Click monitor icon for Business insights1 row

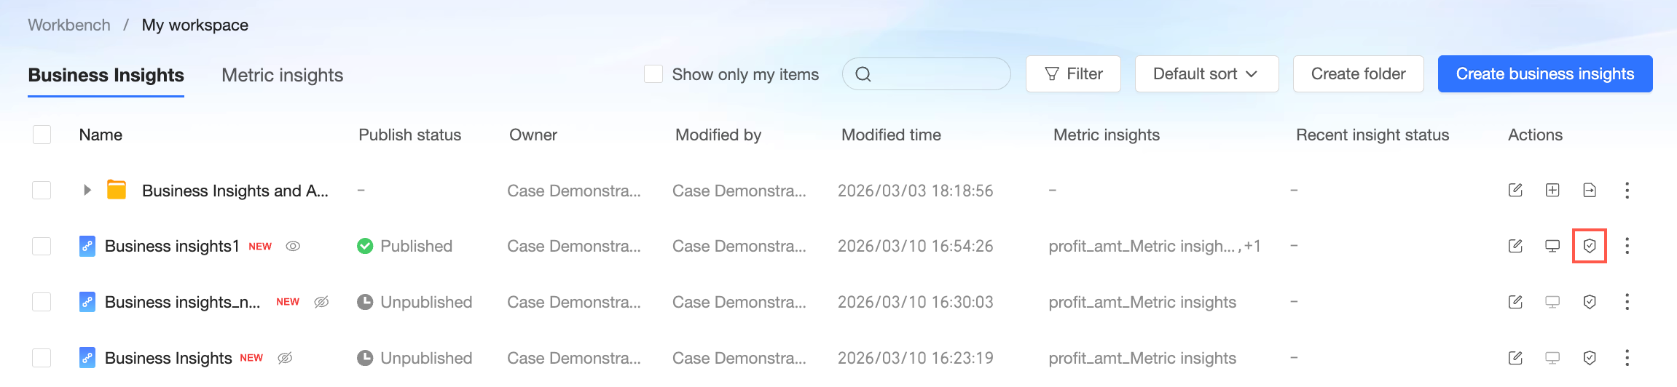pos(1552,246)
